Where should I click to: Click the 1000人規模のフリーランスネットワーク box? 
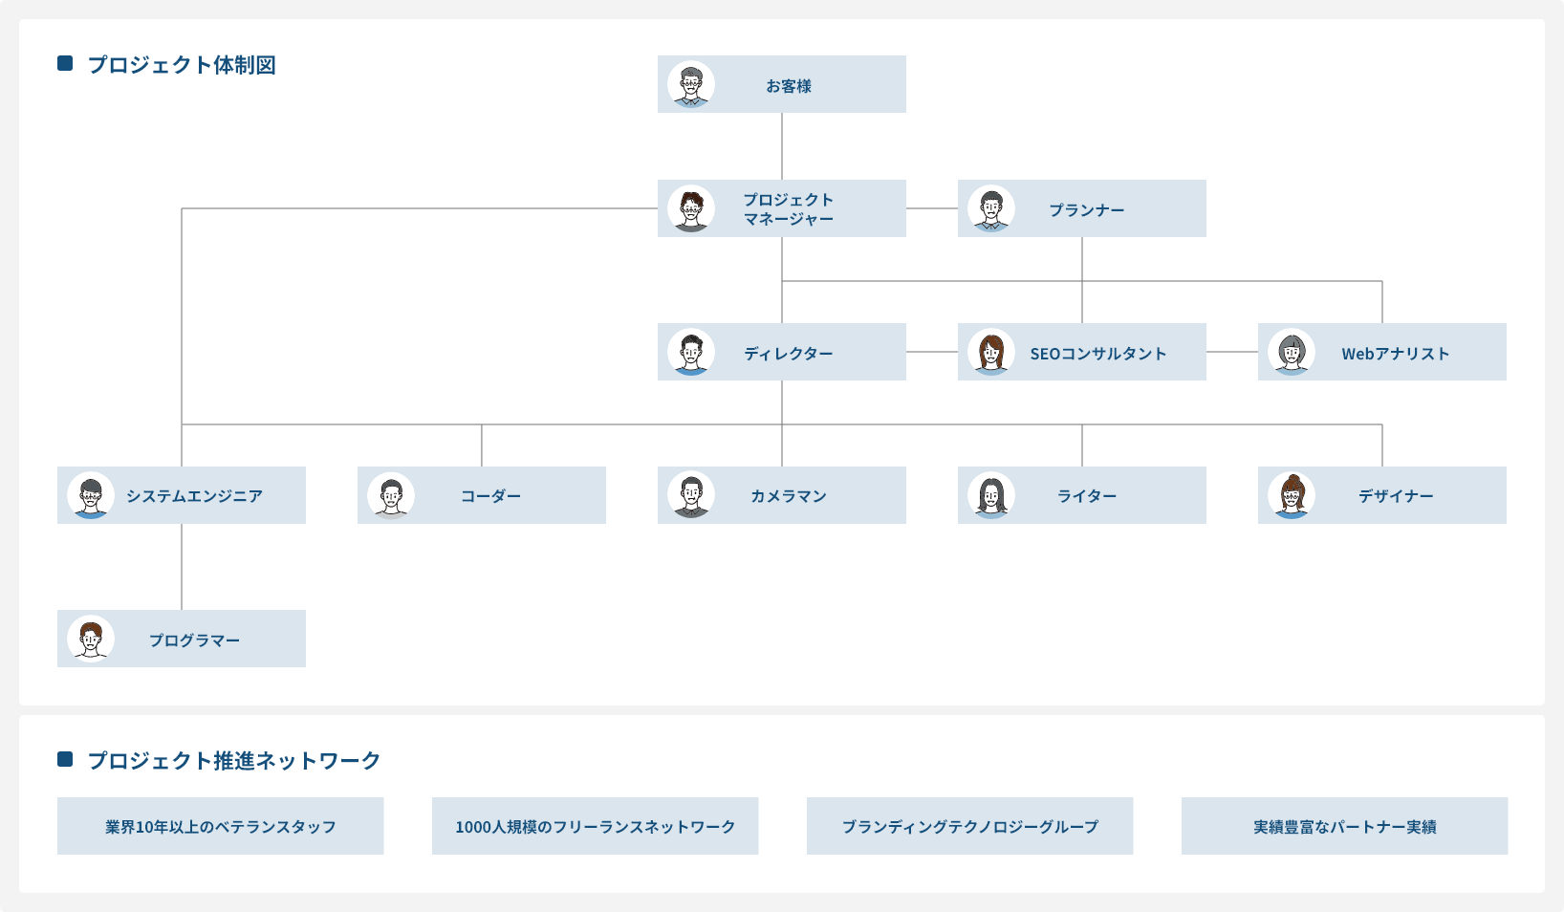595,826
